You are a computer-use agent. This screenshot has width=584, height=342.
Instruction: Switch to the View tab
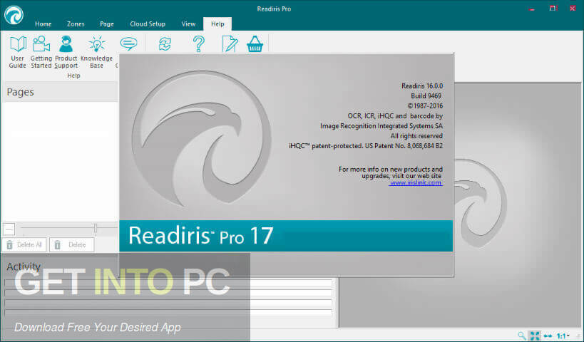188,24
